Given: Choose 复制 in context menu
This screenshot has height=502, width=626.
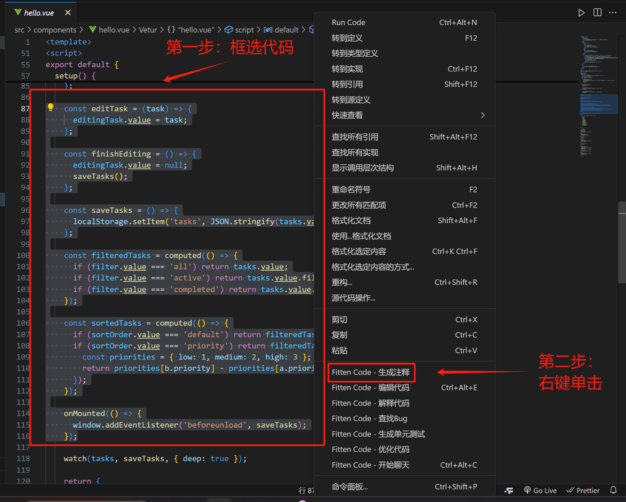Looking at the screenshot, I should tap(404, 335).
